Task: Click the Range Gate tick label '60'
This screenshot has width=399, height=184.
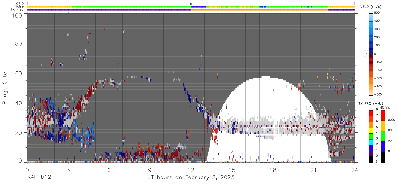Action: (19, 73)
